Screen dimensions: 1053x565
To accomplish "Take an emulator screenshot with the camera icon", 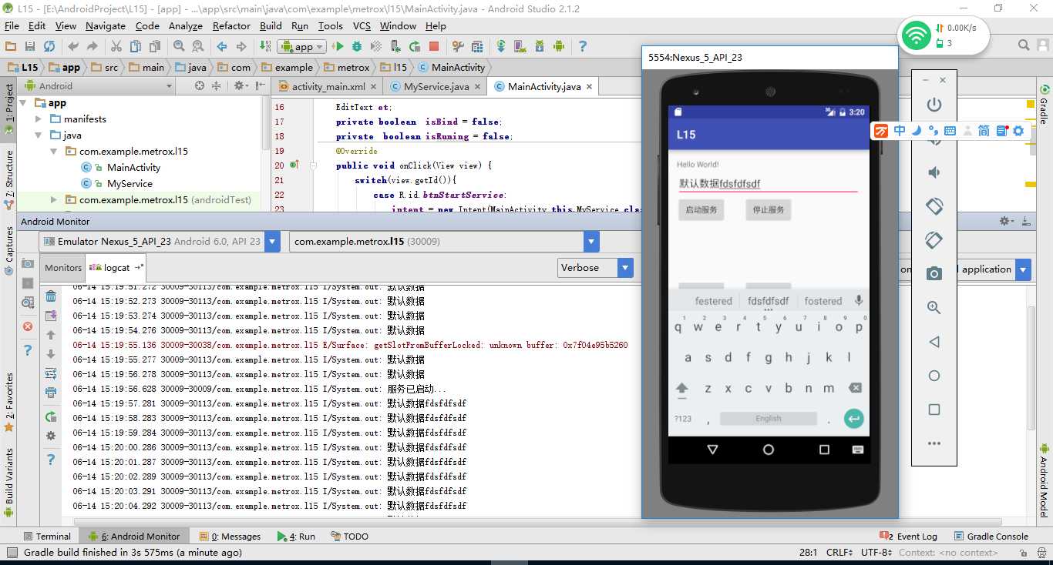I will point(934,273).
